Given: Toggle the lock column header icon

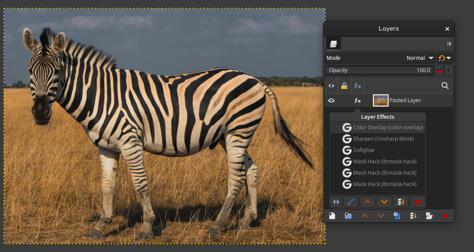Looking at the screenshot, I should (x=344, y=86).
